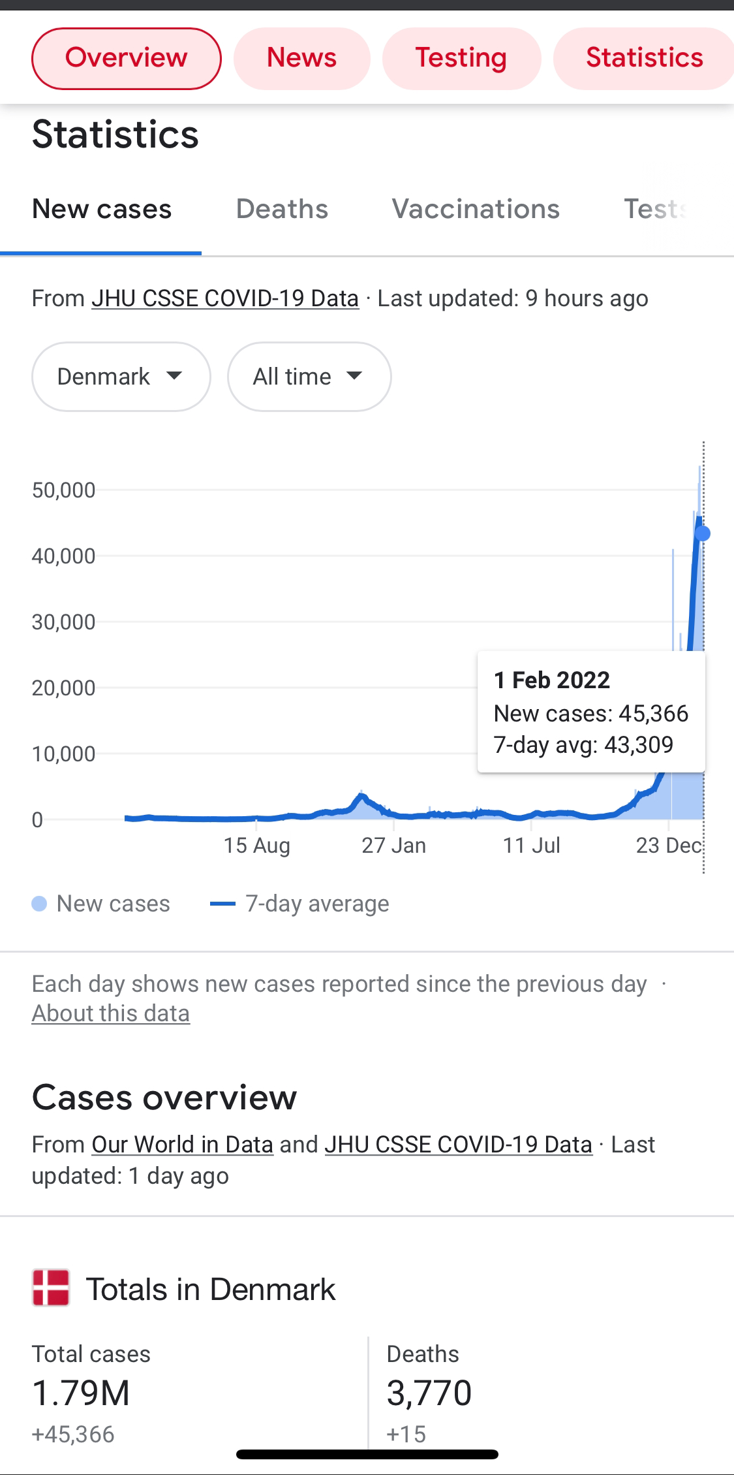The image size is (734, 1475).
Task: Open the Tests tab
Action: [656, 209]
